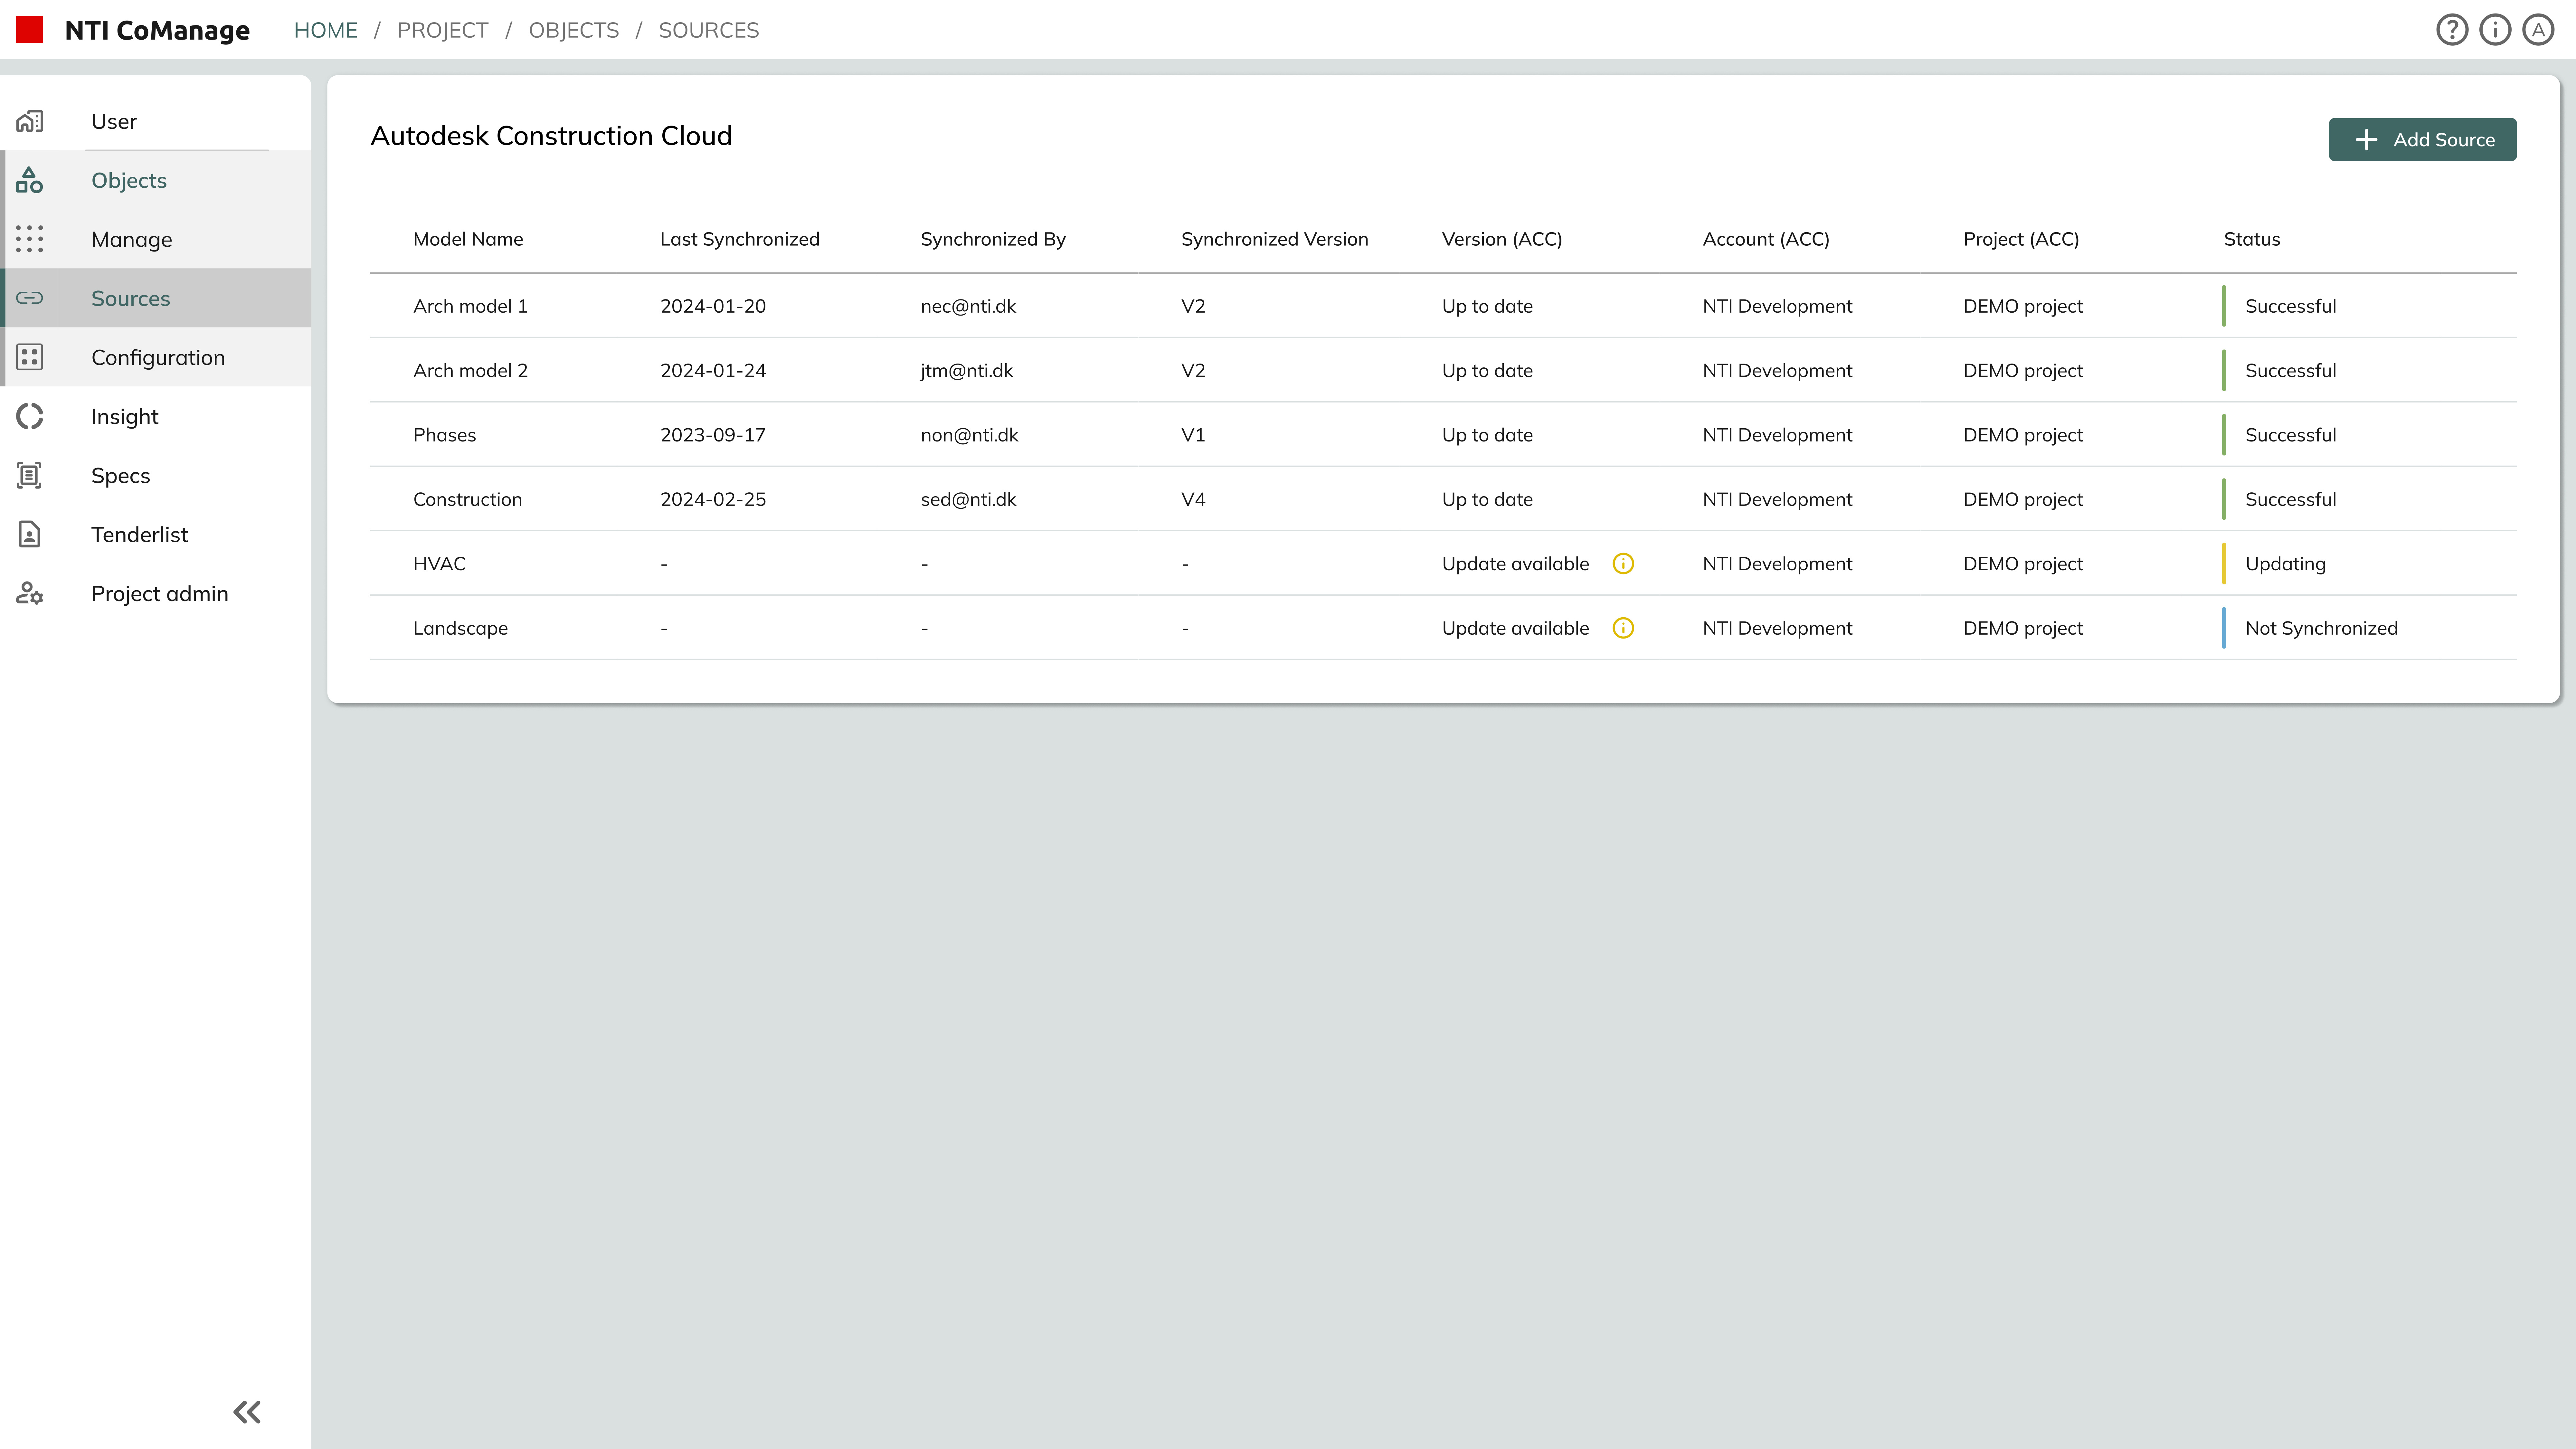Expand the Objects section in the sidebar
Viewport: 2576px width, 1449px height.
coord(129,180)
